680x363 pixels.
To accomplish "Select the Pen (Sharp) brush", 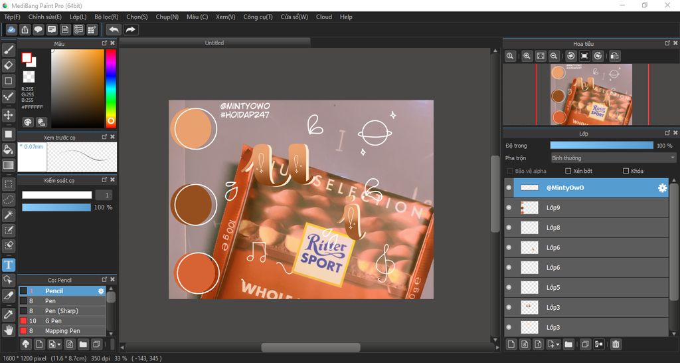I will (62, 311).
